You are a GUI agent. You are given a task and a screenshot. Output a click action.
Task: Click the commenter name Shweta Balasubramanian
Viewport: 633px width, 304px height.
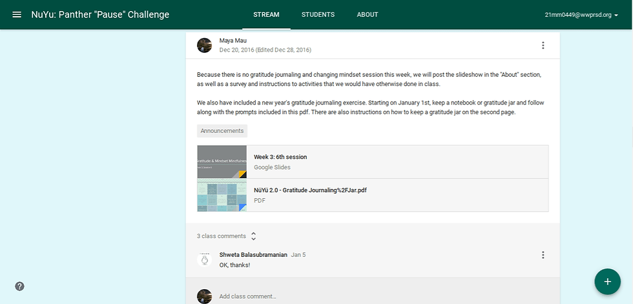(253, 255)
